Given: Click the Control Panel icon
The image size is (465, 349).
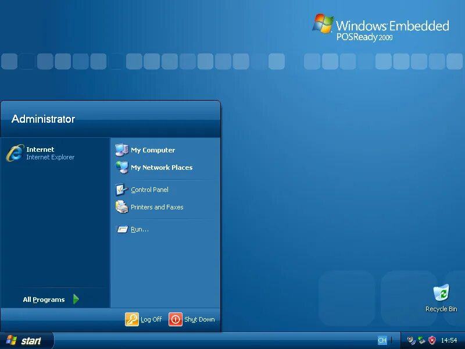Looking at the screenshot, I should (121, 190).
